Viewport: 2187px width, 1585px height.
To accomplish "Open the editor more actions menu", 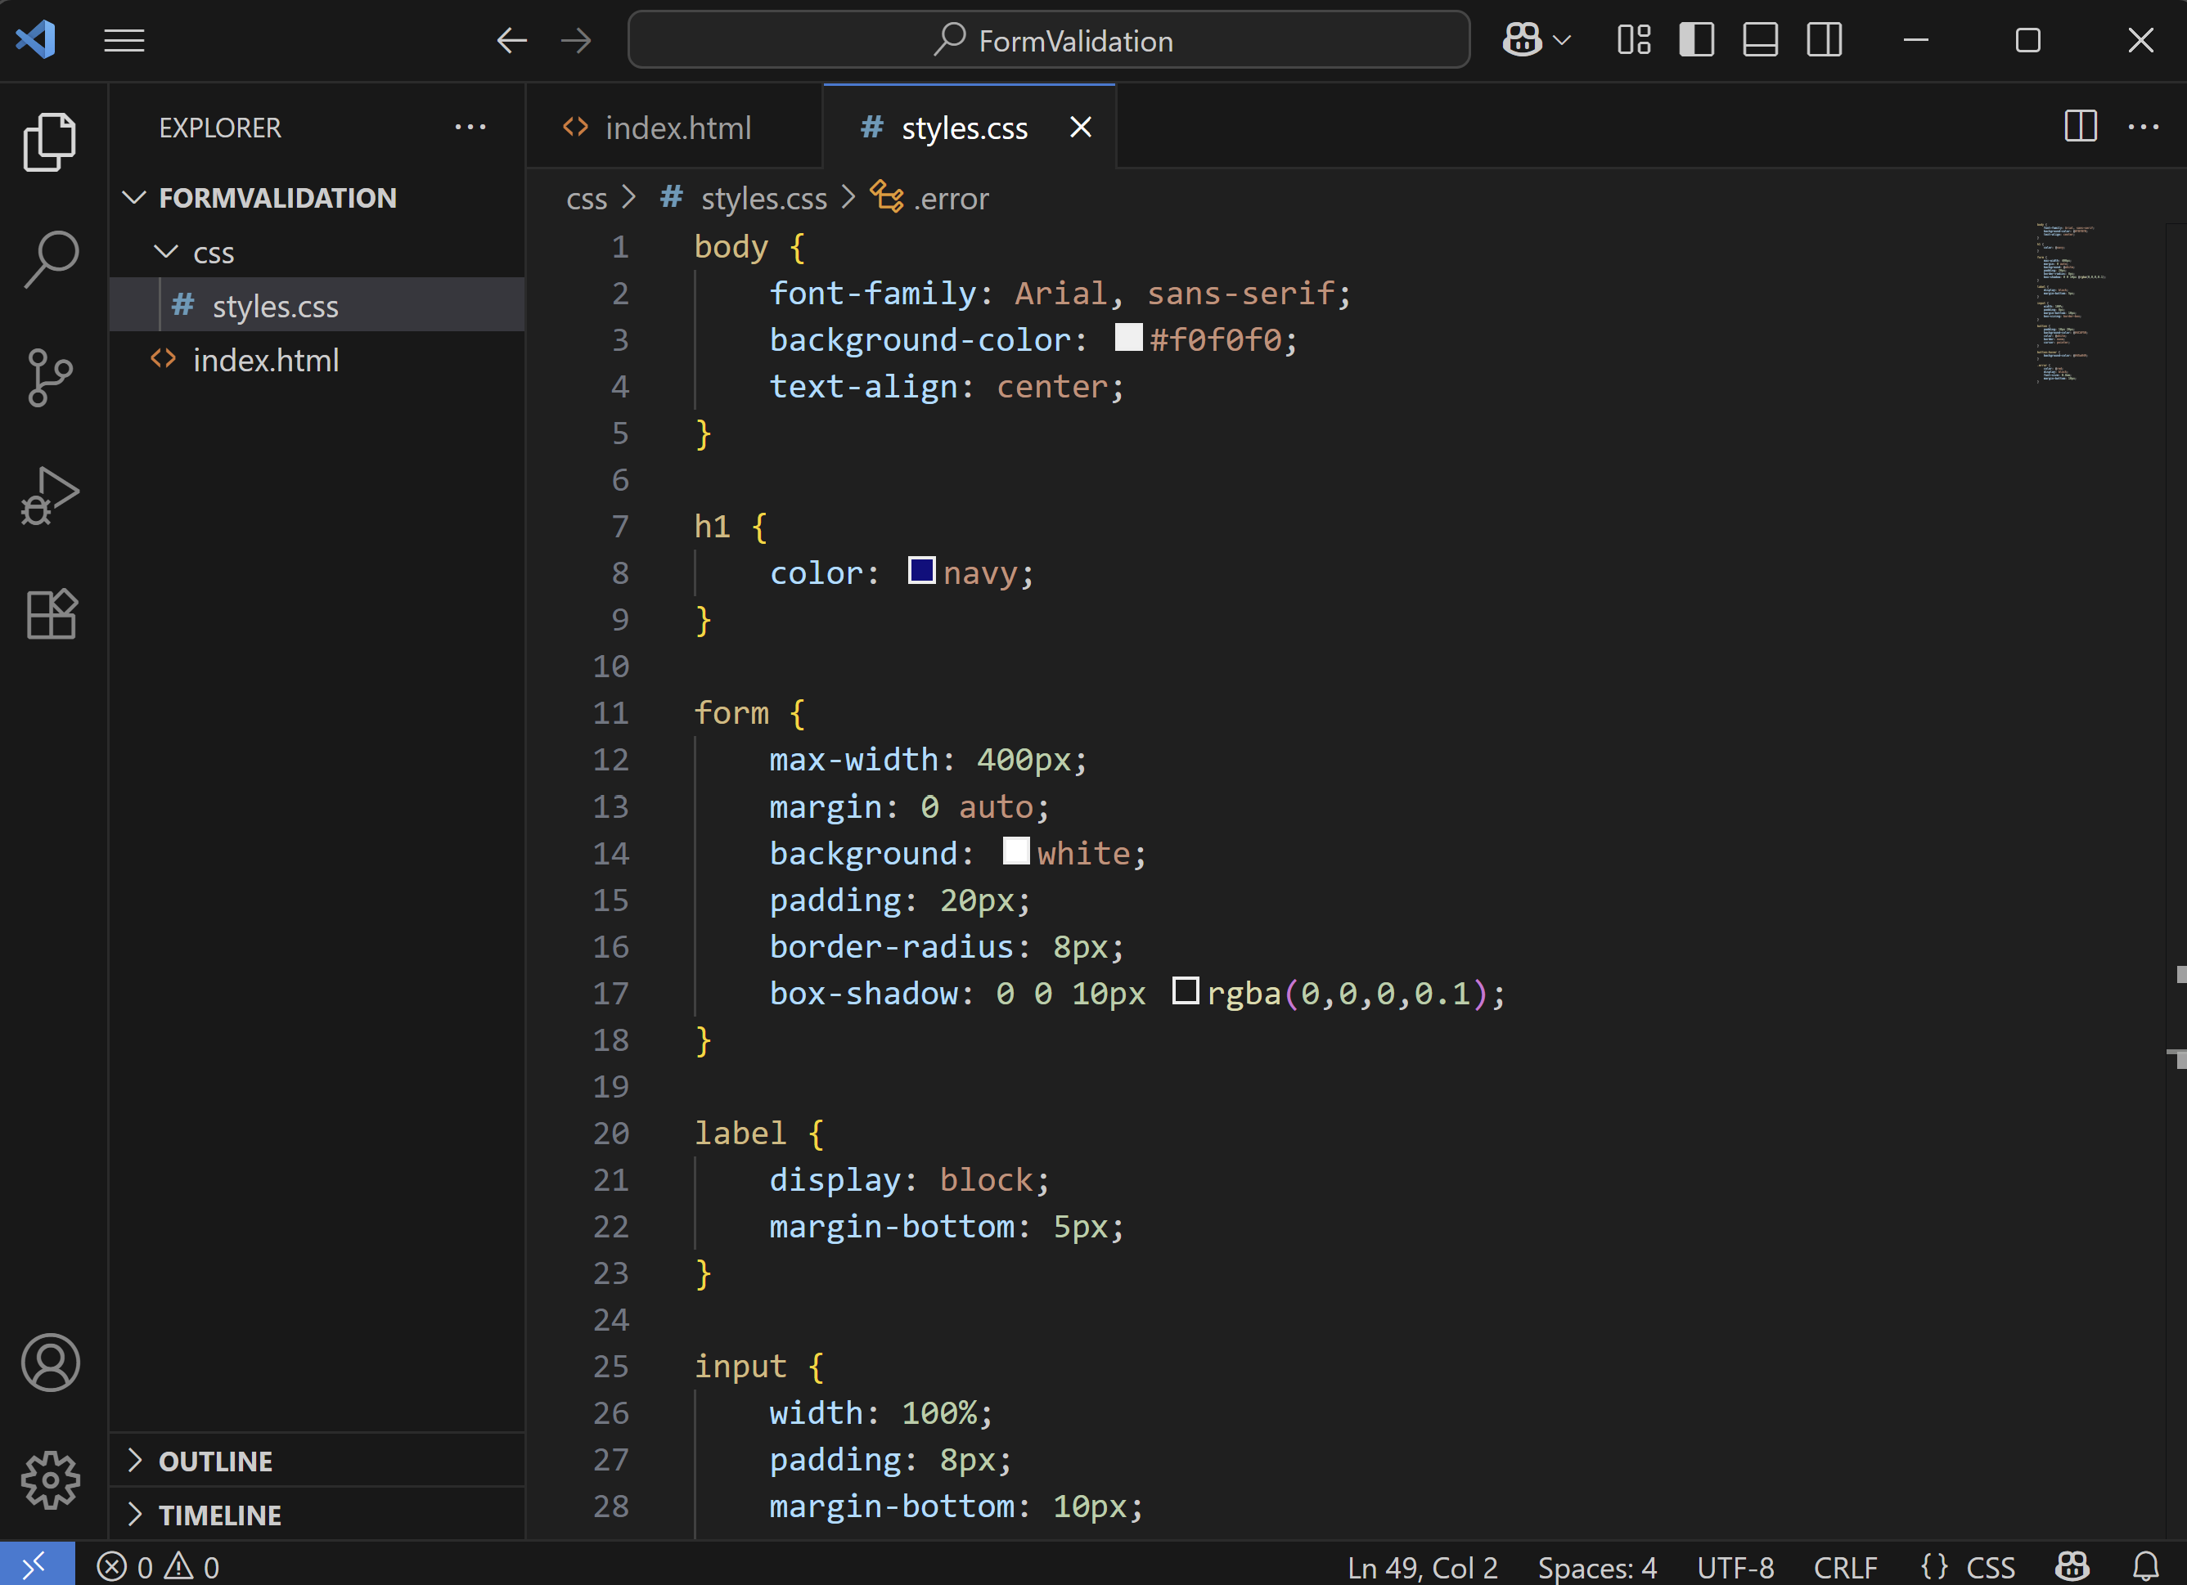I will coord(2144,126).
